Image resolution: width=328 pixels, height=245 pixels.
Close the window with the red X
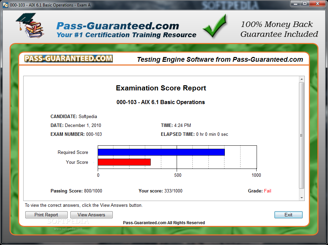[317, 3]
